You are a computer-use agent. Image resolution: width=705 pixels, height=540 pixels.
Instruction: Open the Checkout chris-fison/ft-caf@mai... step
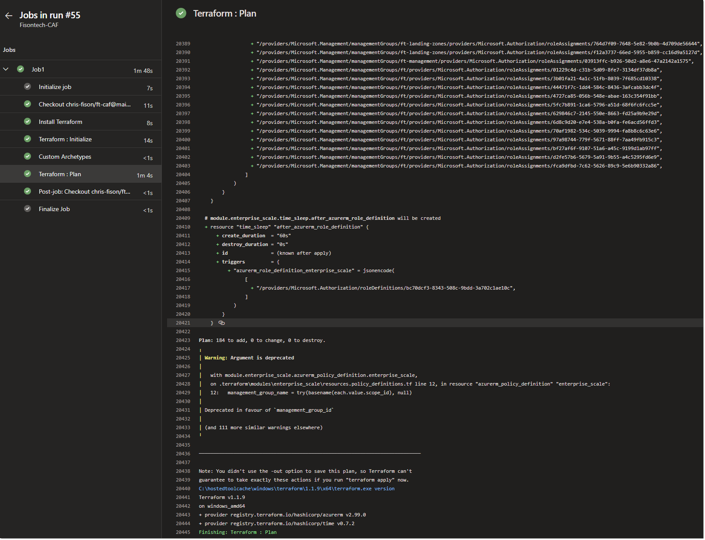81,104
